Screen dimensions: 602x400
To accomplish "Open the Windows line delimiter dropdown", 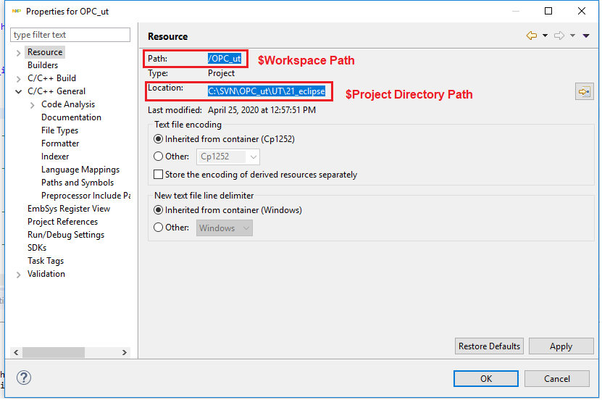I will (225, 228).
